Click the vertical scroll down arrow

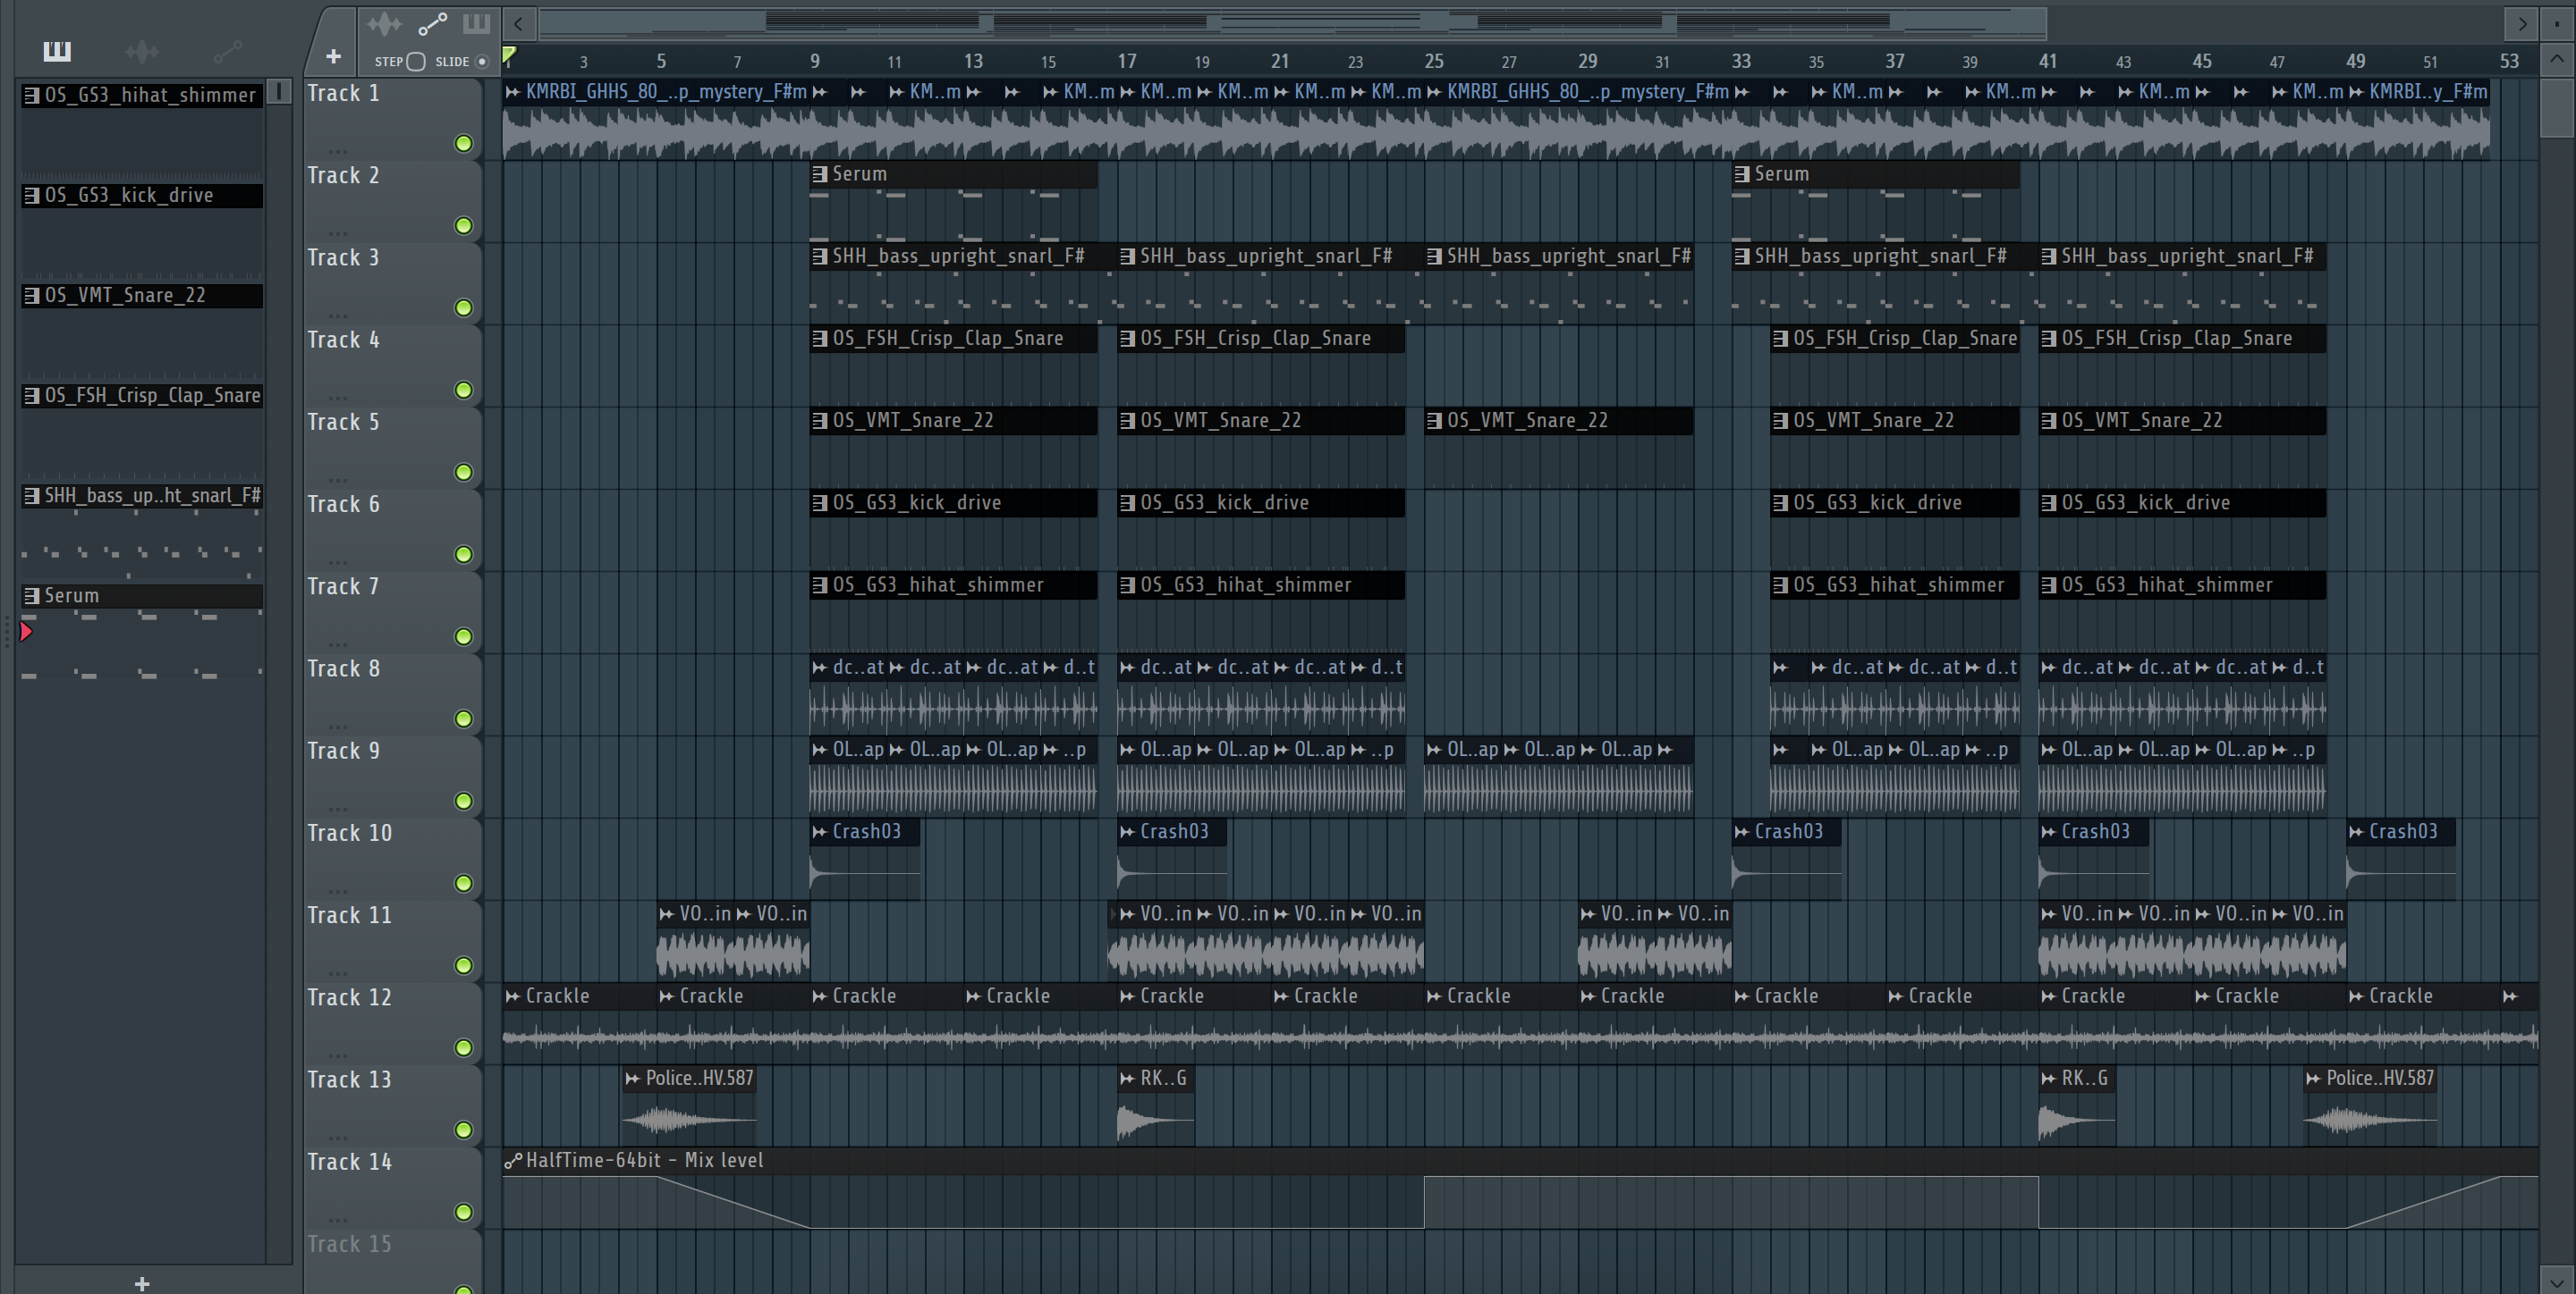click(x=2556, y=1280)
